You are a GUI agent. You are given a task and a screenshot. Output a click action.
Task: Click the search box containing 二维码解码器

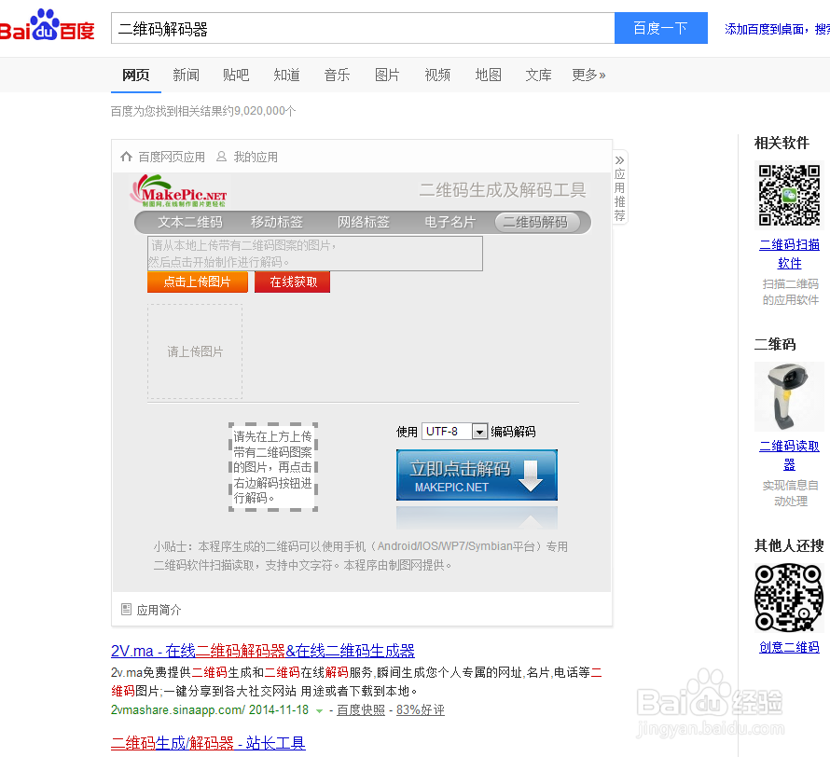363,28
